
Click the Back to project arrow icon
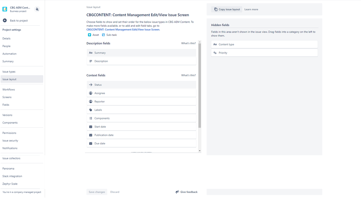(5, 21)
